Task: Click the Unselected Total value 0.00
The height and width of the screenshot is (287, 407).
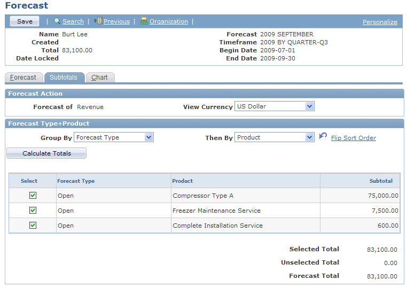Action: [x=390, y=263]
